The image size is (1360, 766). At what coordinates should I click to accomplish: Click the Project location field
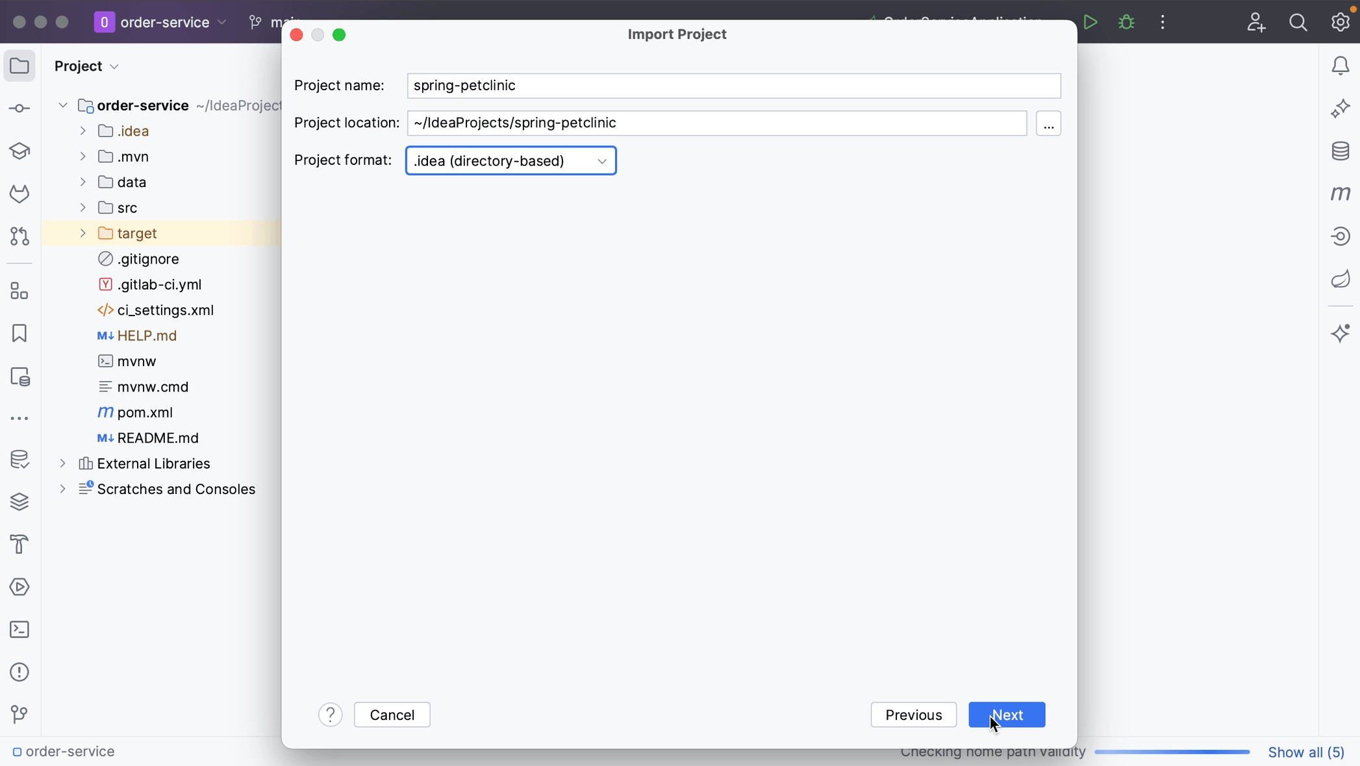click(716, 123)
